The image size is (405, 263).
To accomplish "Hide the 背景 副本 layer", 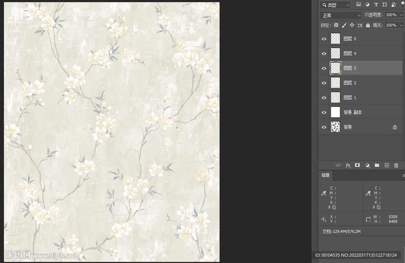I will click(x=324, y=113).
